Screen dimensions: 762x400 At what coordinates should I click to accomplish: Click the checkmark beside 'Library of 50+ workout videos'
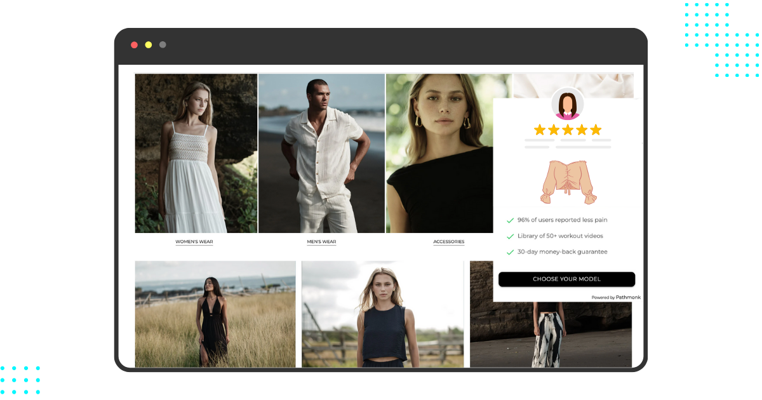(x=511, y=236)
